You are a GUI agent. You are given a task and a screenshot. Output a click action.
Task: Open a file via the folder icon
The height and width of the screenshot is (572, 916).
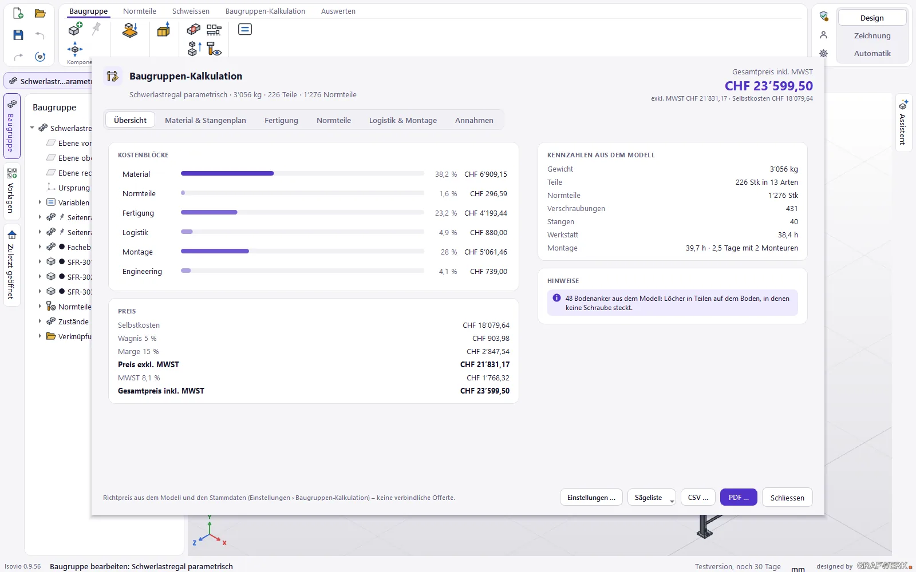click(x=40, y=14)
